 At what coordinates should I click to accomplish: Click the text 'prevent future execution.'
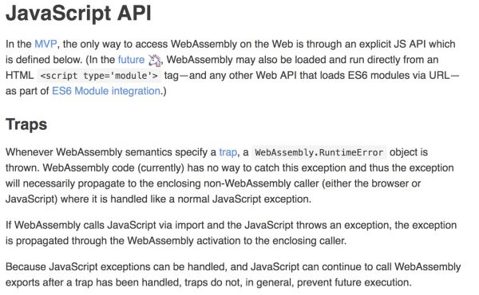[x=354, y=282]
